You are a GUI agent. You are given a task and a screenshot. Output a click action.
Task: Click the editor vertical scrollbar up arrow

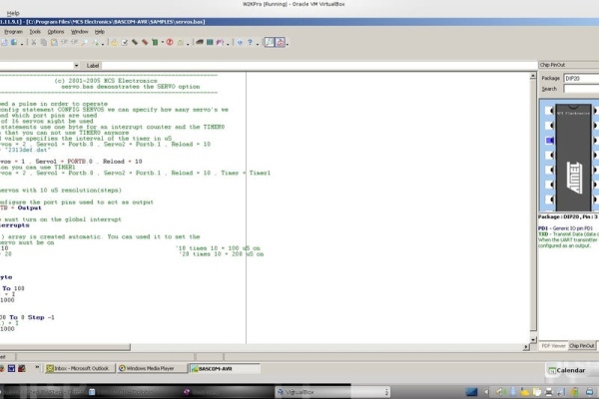(533, 77)
